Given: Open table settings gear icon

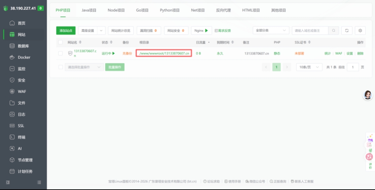Looking at the screenshot, I should pos(360,30).
